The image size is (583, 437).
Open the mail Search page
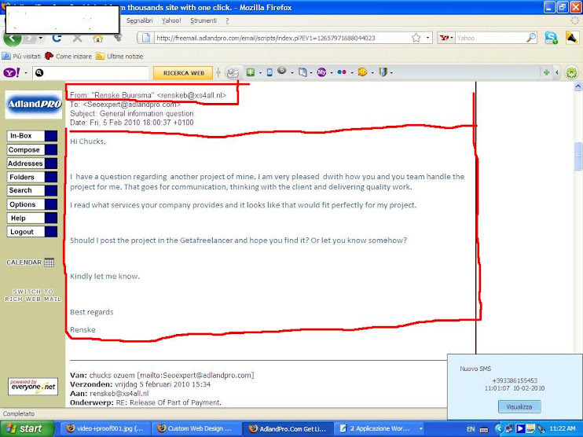click(x=32, y=190)
